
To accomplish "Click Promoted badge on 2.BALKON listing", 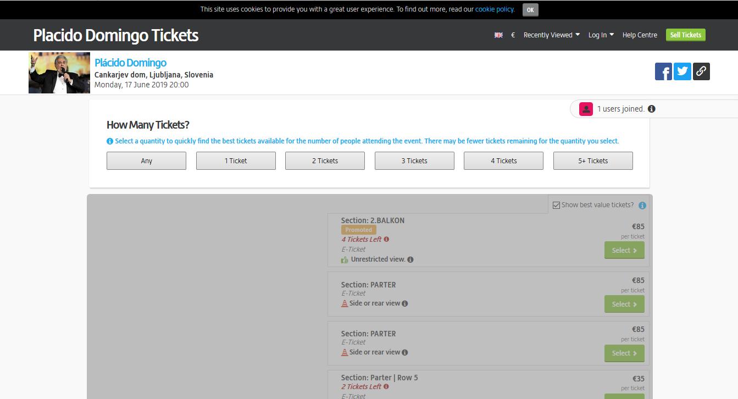I will (x=359, y=230).
